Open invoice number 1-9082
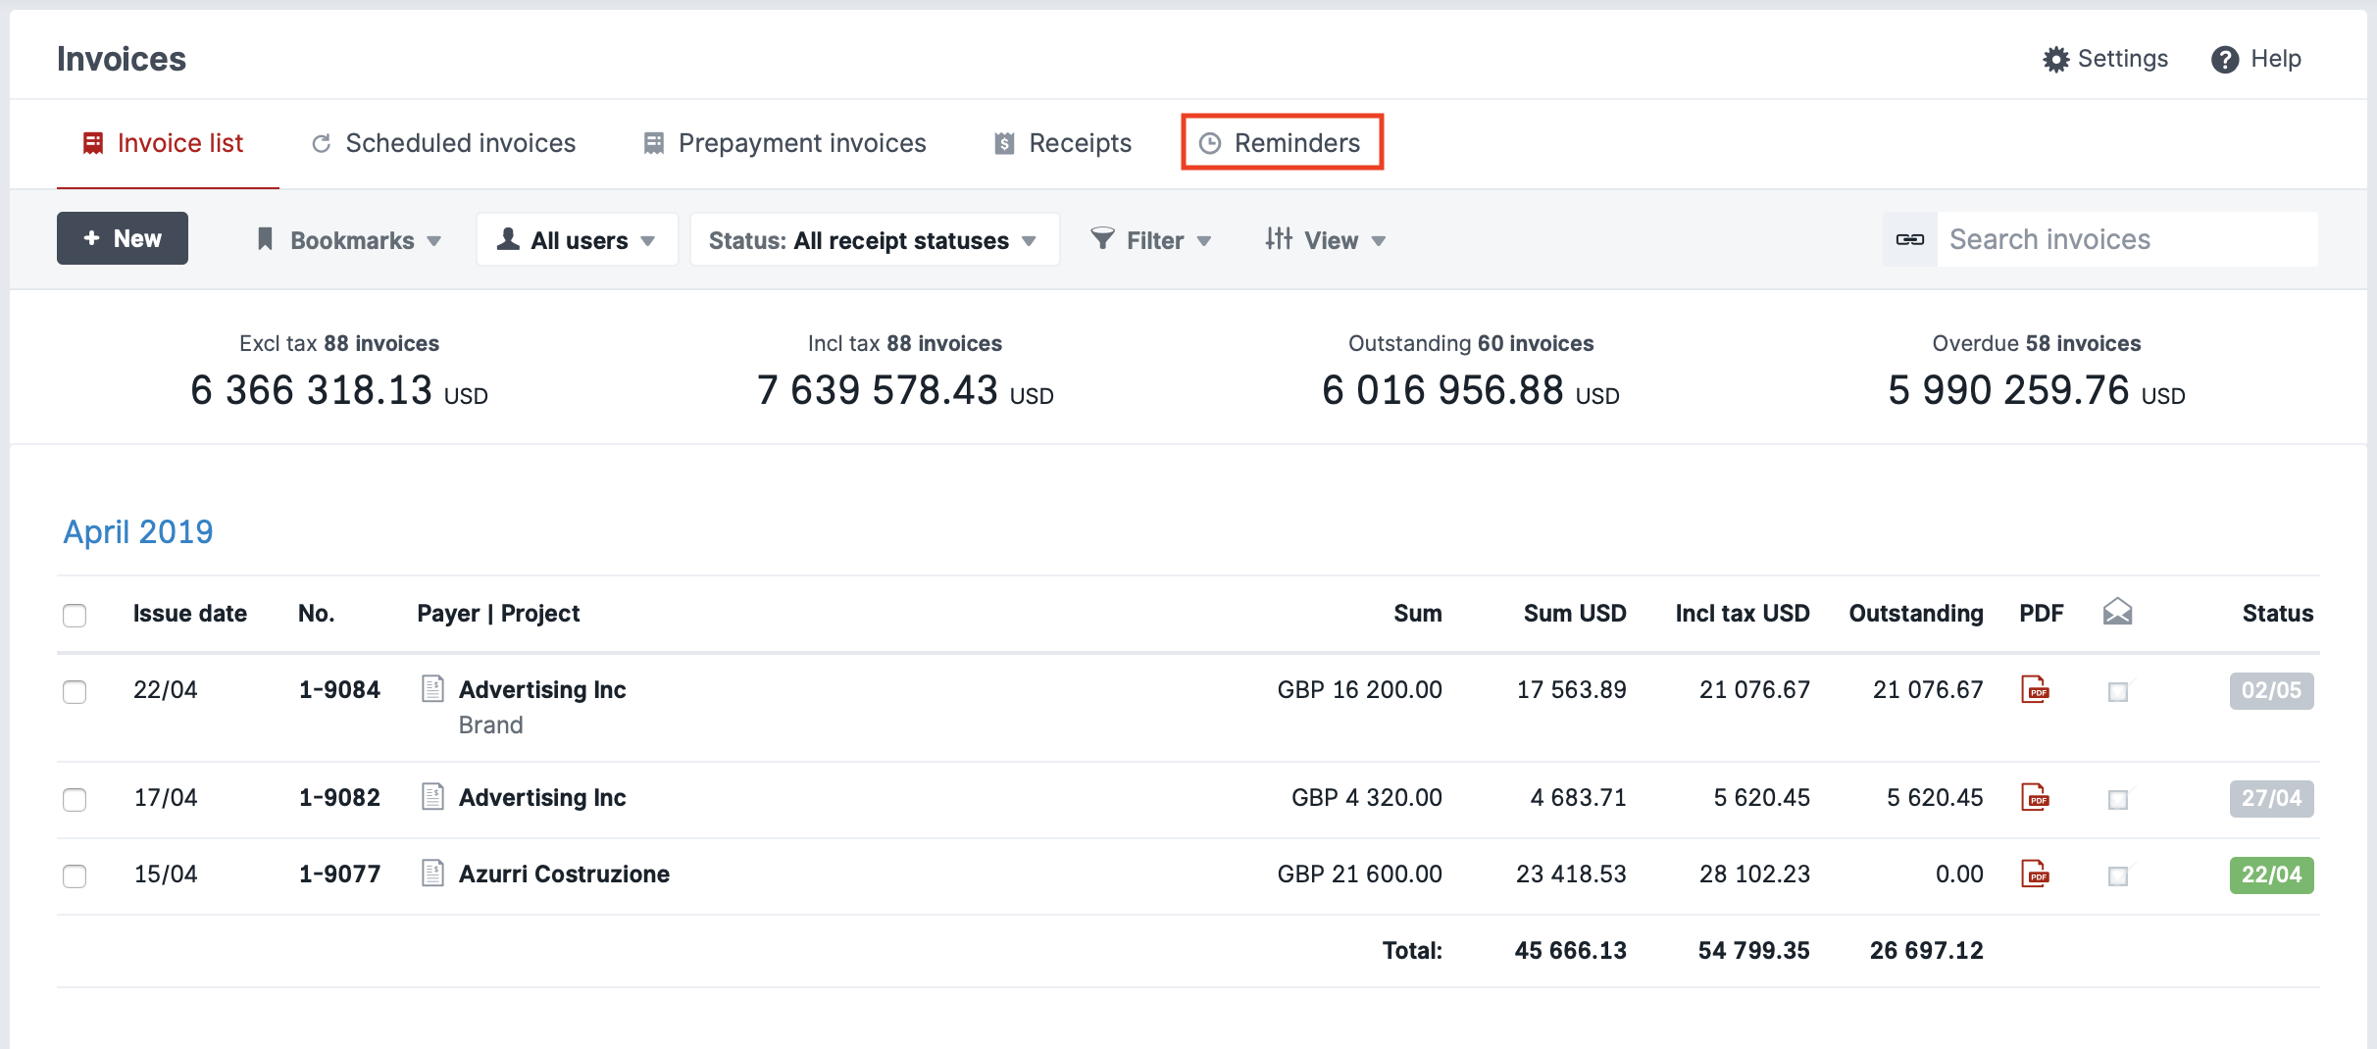Image resolution: width=2377 pixels, height=1049 pixels. (x=339, y=797)
